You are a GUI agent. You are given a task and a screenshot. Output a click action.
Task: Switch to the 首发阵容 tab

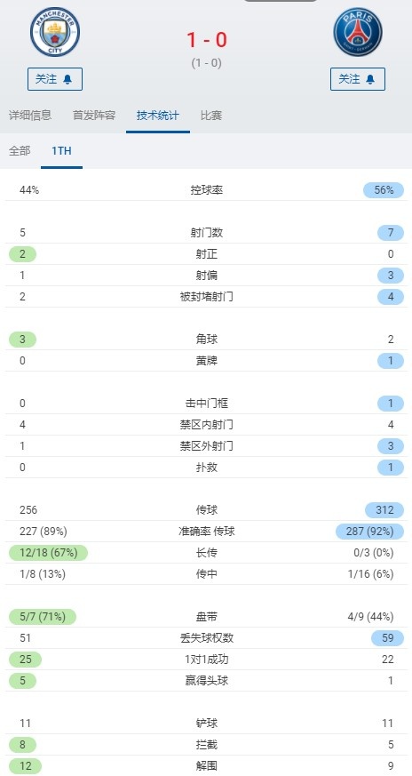tap(94, 116)
